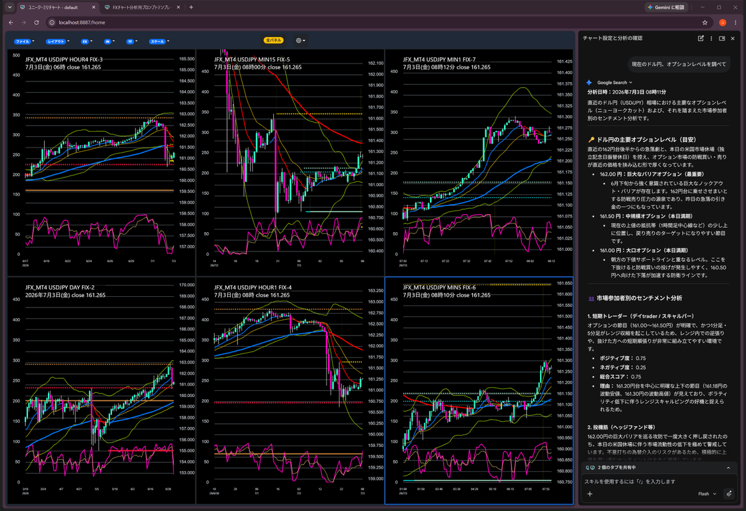The width and height of the screenshot is (746, 511).
Task: Minimize the Chrome window
Action: point(702,7)
